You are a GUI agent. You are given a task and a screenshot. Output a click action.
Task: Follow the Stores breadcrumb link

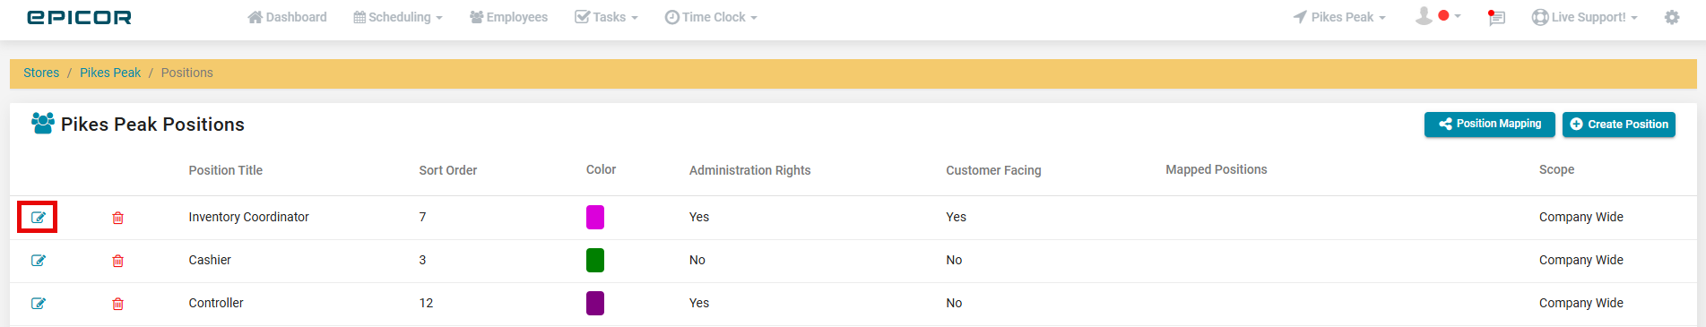(x=41, y=73)
